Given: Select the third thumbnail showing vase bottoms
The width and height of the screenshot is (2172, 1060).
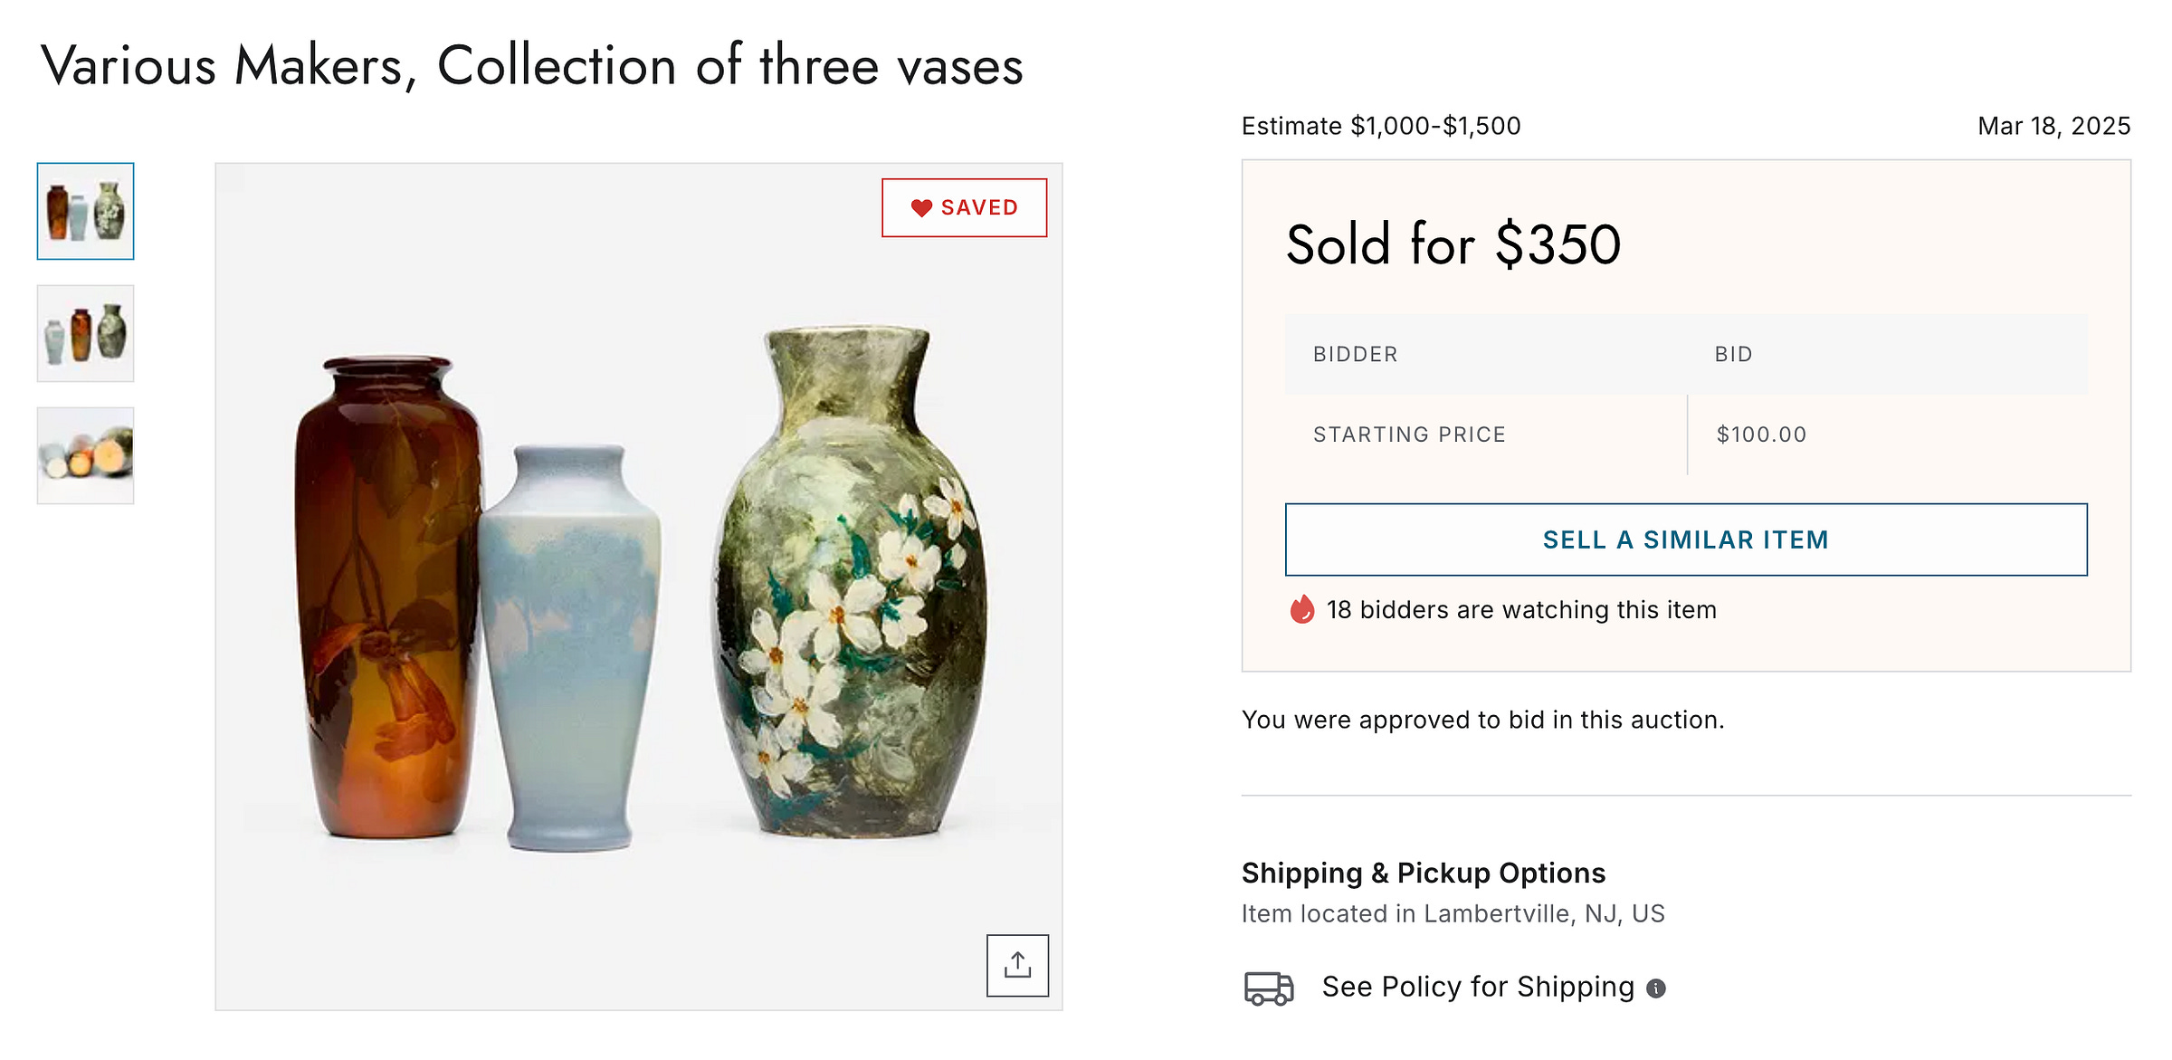Looking at the screenshot, I should click(85, 455).
